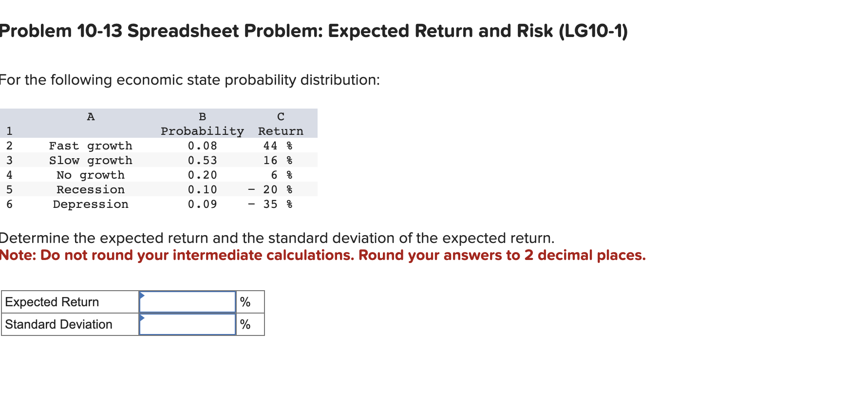Click the Return column header
867x408 pixels.
(x=281, y=130)
